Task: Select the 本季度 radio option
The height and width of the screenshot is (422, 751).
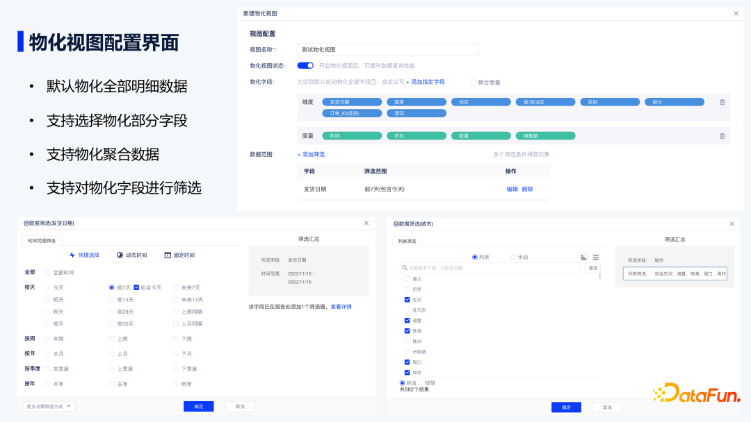Action: point(47,369)
